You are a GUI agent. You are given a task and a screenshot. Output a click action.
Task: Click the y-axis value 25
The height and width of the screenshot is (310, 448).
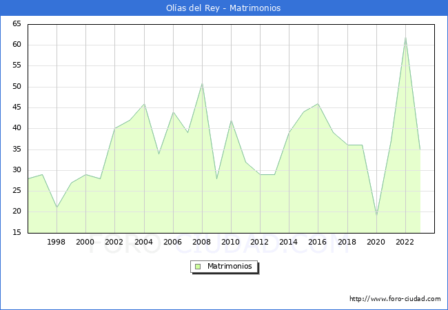pyautogui.click(x=17, y=191)
